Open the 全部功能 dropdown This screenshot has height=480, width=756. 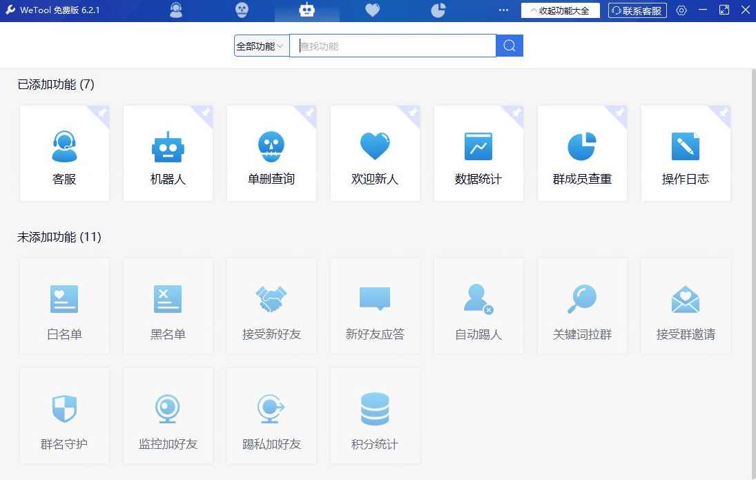click(261, 45)
